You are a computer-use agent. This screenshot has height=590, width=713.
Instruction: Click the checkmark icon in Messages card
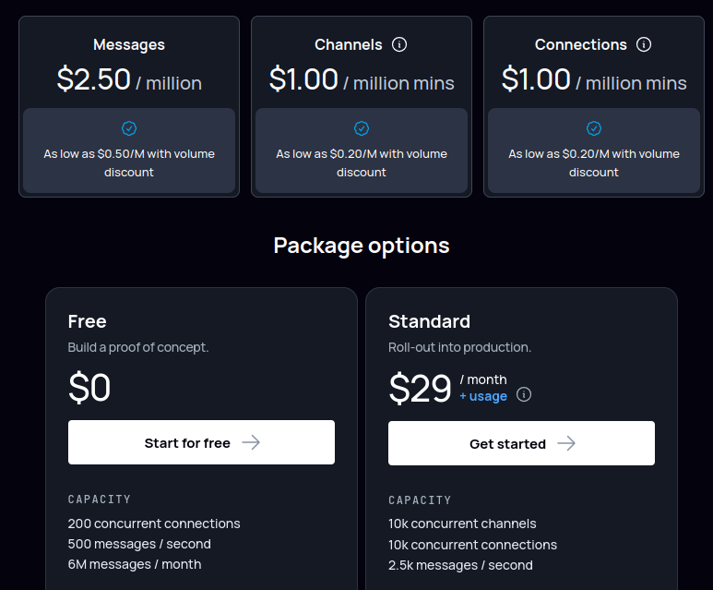pyautogui.click(x=129, y=128)
